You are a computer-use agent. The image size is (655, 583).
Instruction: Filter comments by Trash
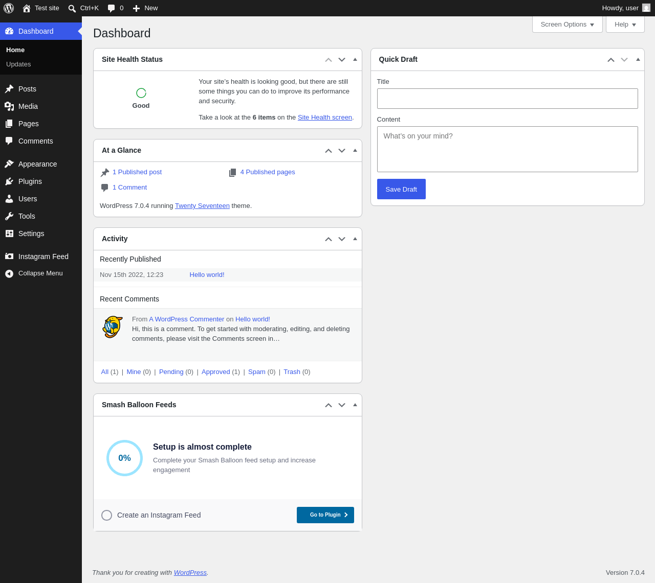292,372
